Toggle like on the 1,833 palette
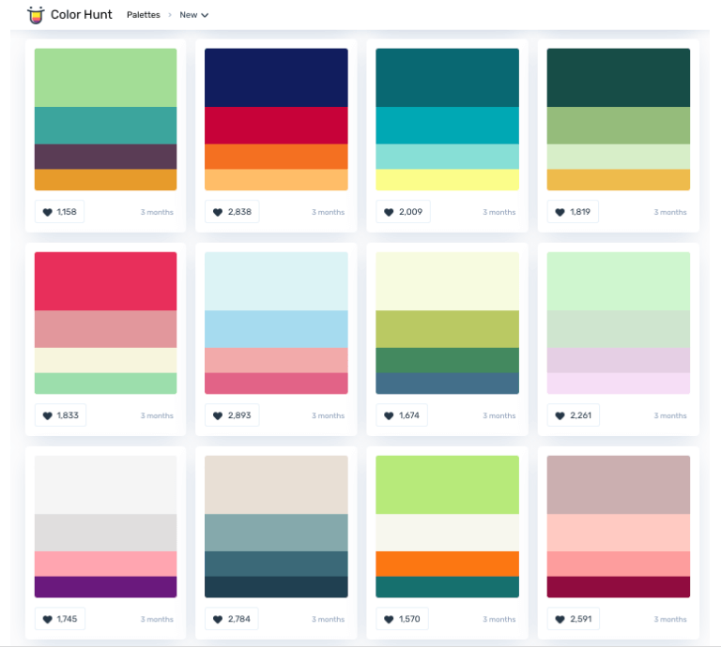Screen dimensions: 721x647 48,415
